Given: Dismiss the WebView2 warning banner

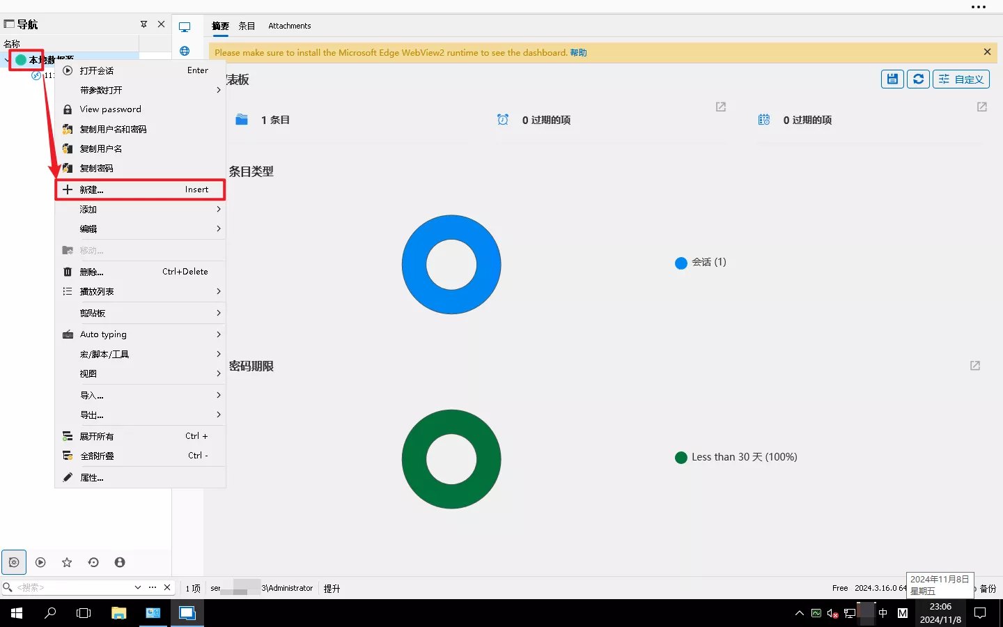Looking at the screenshot, I should [x=987, y=52].
